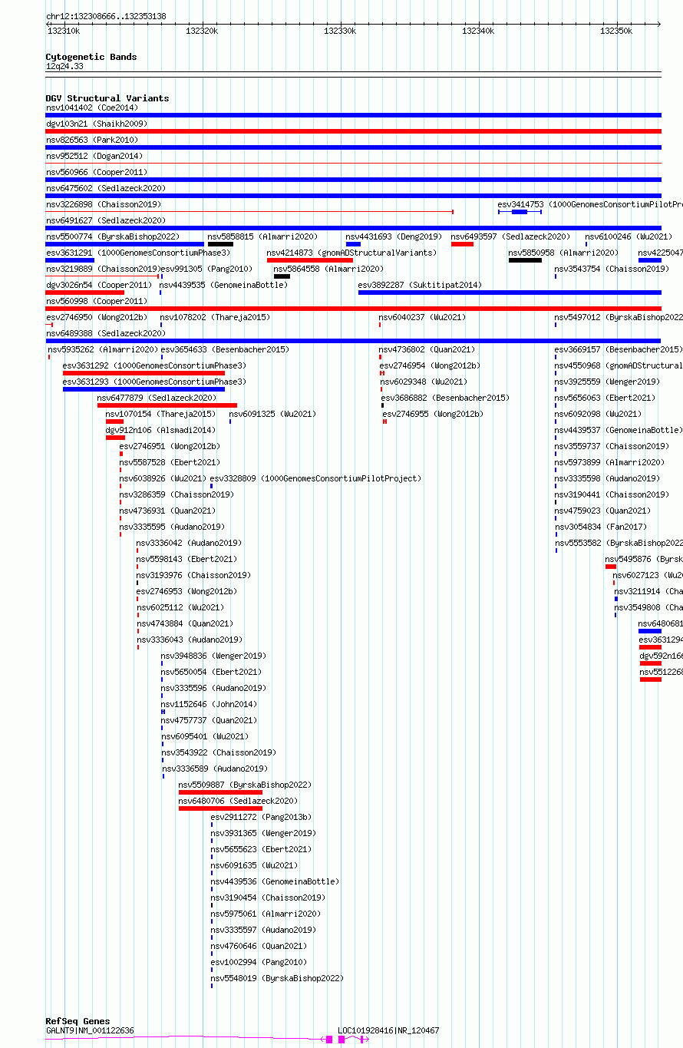Click the red bar under nsv5509887

pyautogui.click(x=220, y=792)
